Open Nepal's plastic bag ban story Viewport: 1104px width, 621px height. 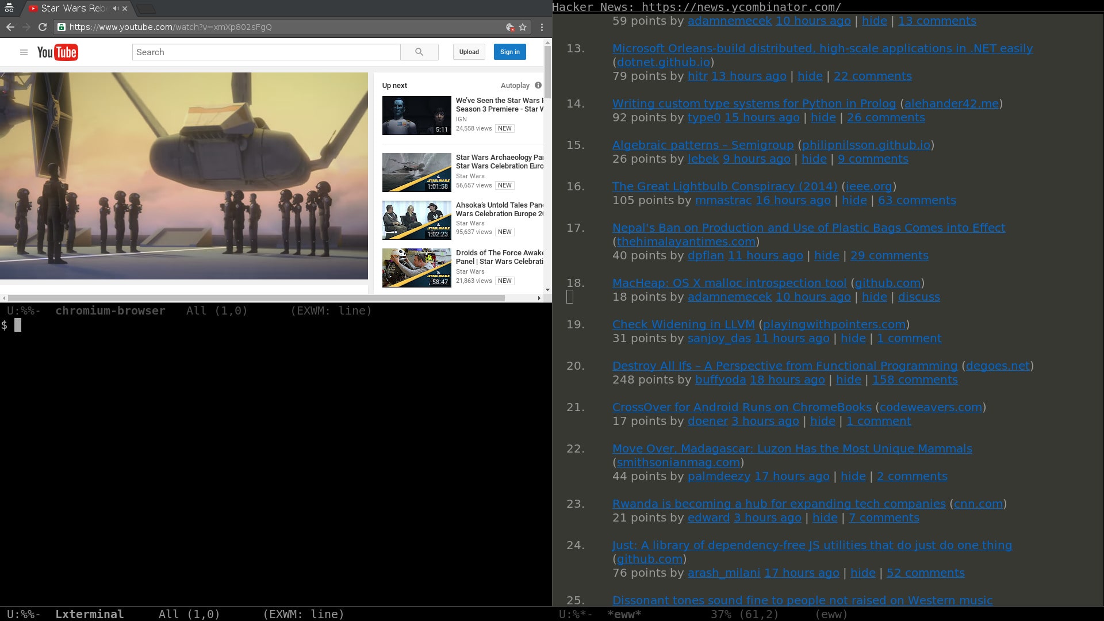pyautogui.click(x=808, y=228)
